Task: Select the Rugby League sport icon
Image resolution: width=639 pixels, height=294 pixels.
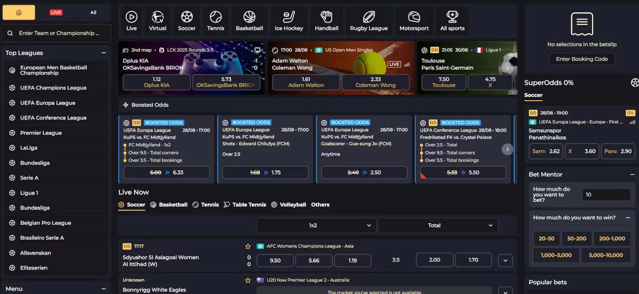Action: (x=368, y=21)
